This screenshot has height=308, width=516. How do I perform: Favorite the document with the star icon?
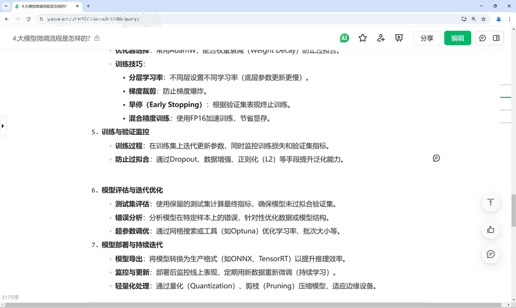tap(363, 38)
